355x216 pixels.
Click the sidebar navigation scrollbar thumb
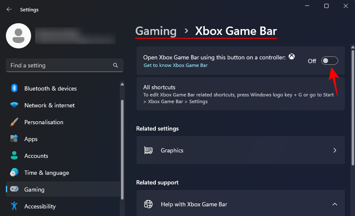tap(122, 150)
